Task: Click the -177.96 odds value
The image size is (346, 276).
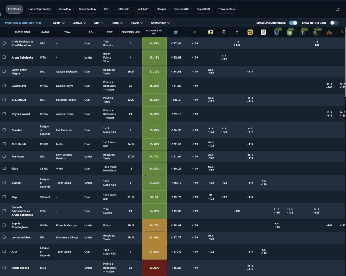Action: [x=176, y=43]
